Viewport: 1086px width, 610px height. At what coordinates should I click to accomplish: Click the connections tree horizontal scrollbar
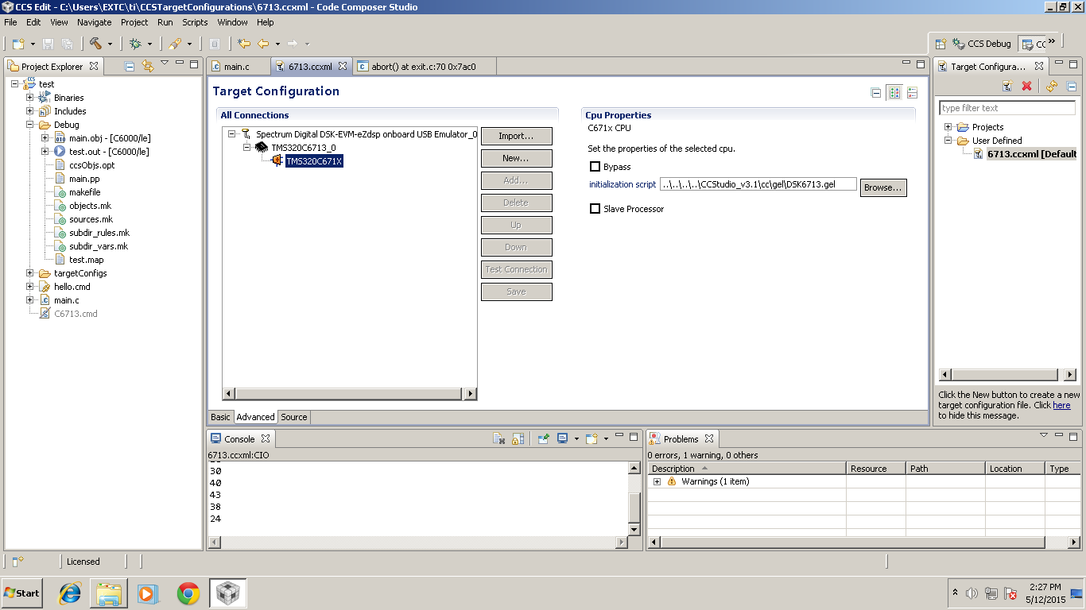pos(349,394)
